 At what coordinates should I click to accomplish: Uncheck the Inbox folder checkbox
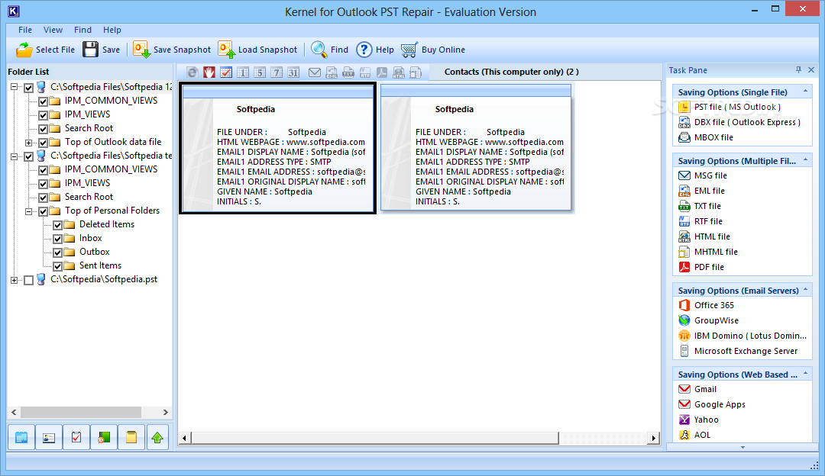click(x=58, y=239)
